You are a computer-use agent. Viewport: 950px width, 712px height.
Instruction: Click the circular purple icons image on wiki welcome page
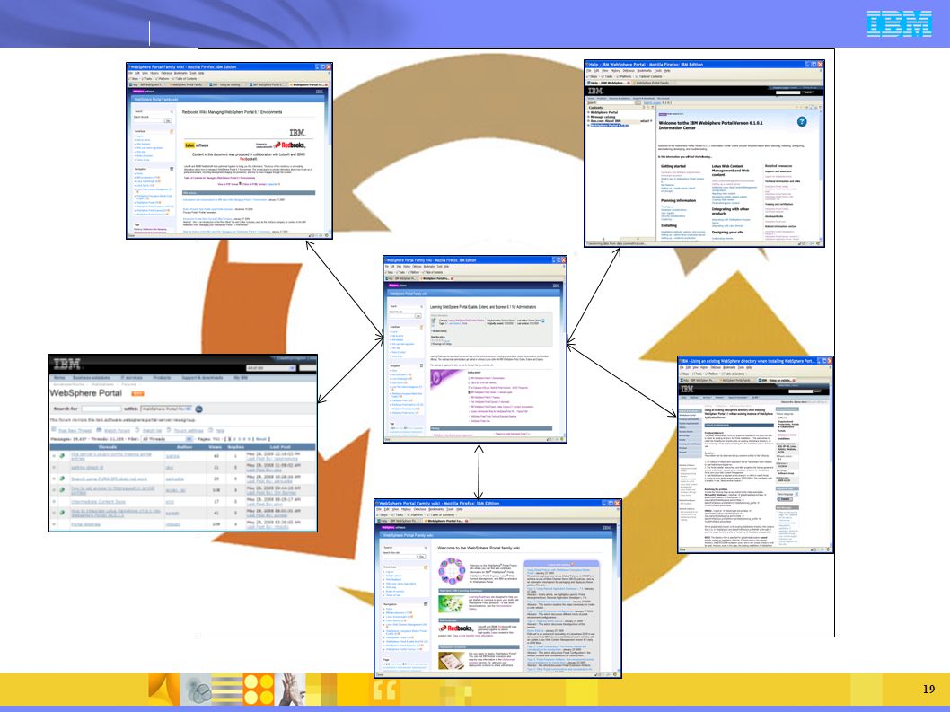pos(452,571)
